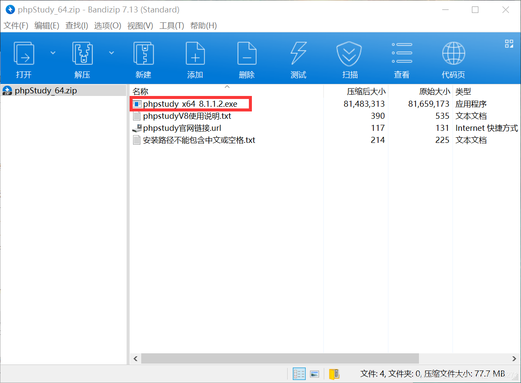521x383 pixels.
Task: Click the horizontal scrollbar thumb
Action: pos(280,358)
